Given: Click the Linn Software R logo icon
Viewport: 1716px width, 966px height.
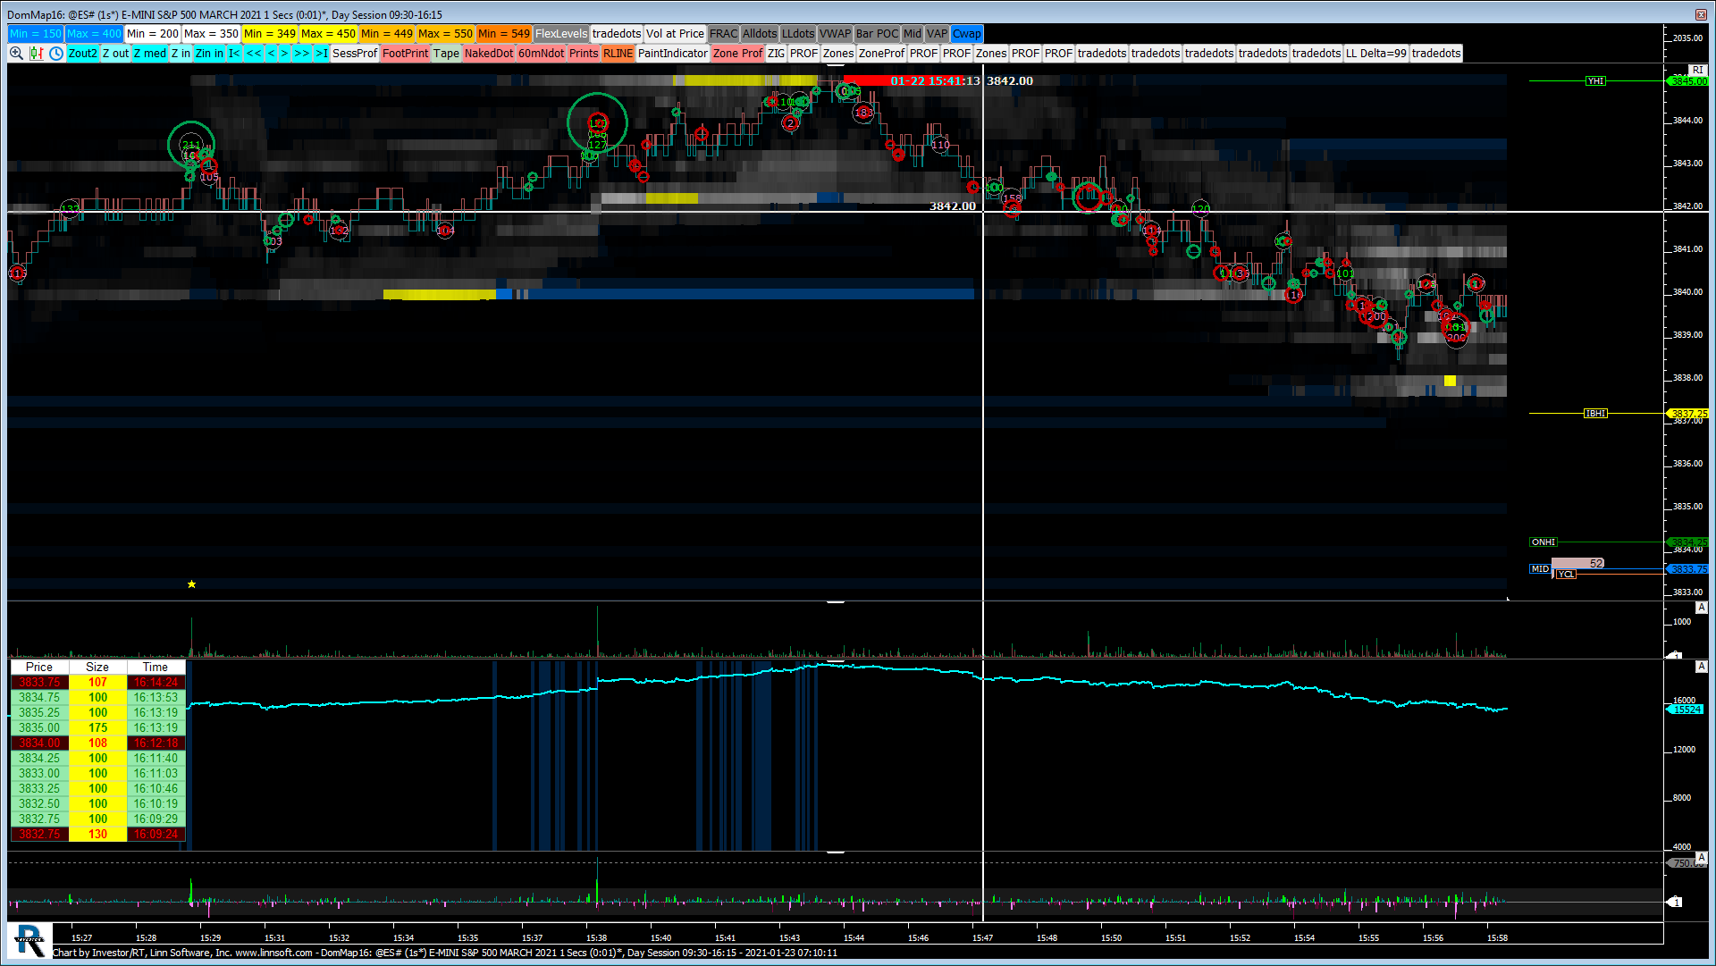Looking at the screenshot, I should point(29,940).
